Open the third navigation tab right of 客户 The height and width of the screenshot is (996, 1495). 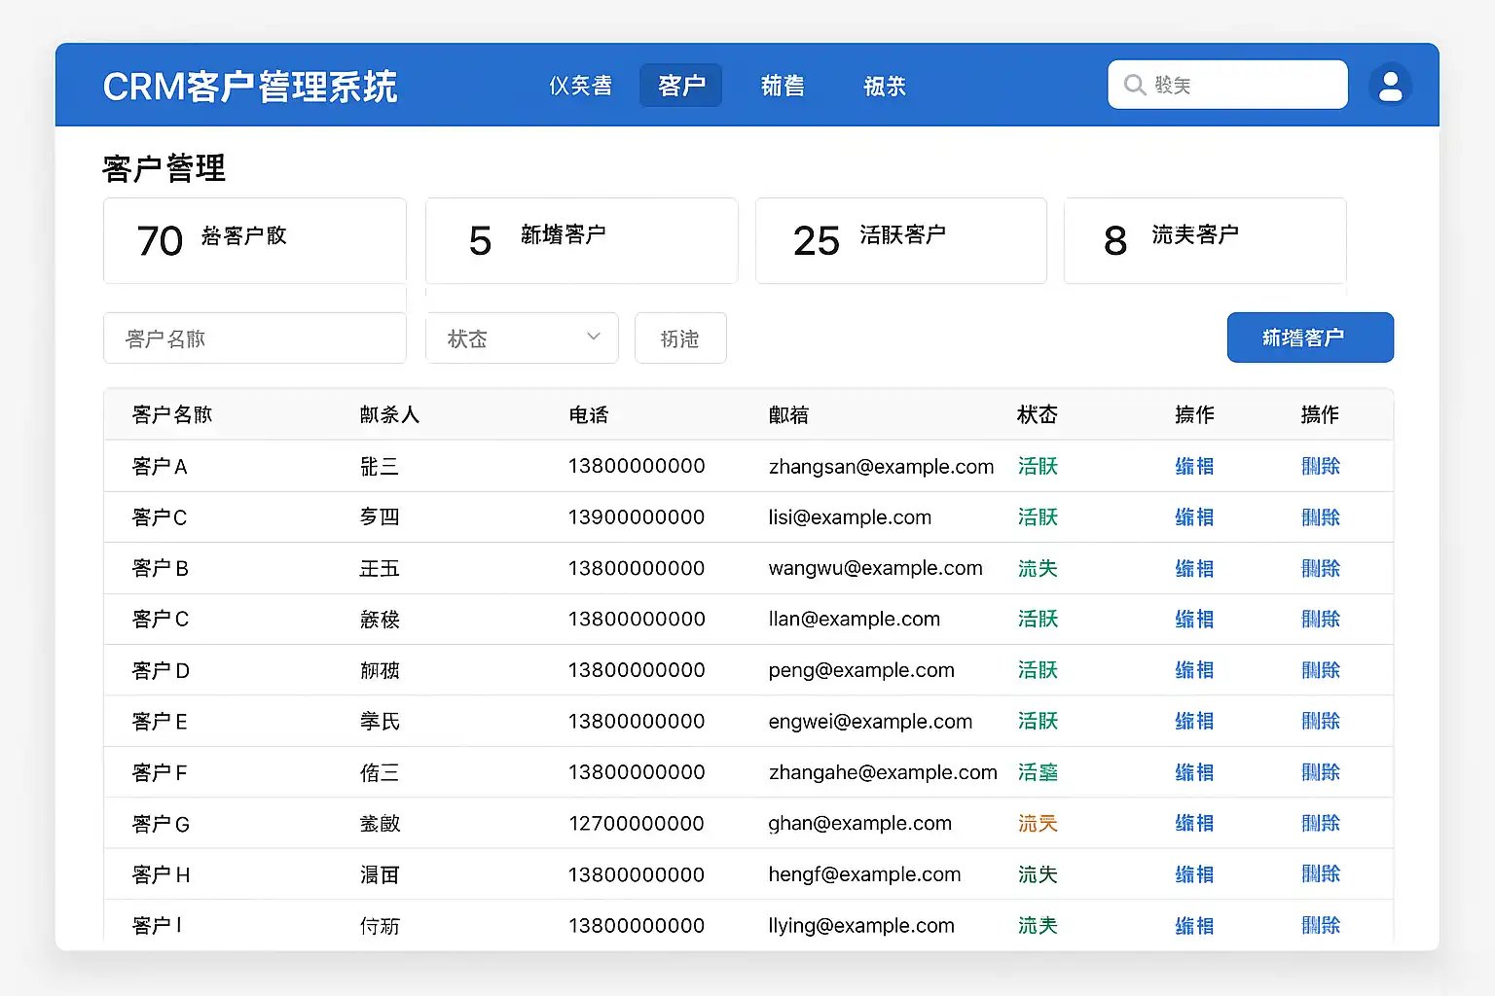(782, 86)
